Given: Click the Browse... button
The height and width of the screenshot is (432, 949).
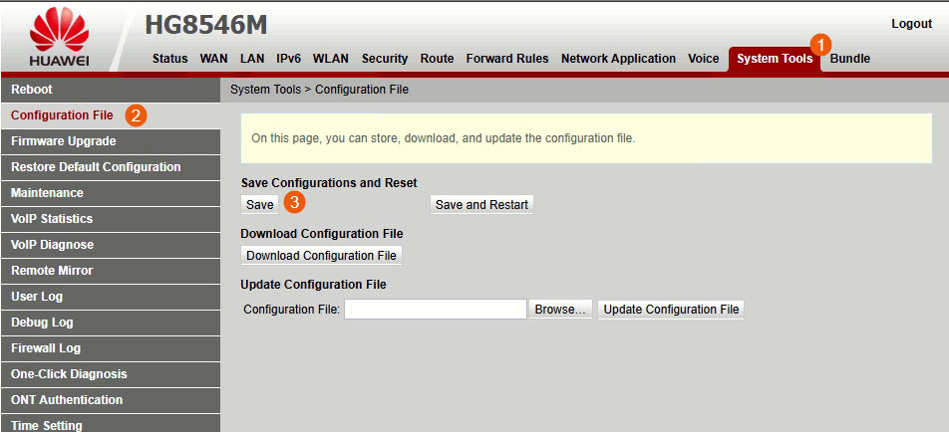Looking at the screenshot, I should [x=560, y=310].
